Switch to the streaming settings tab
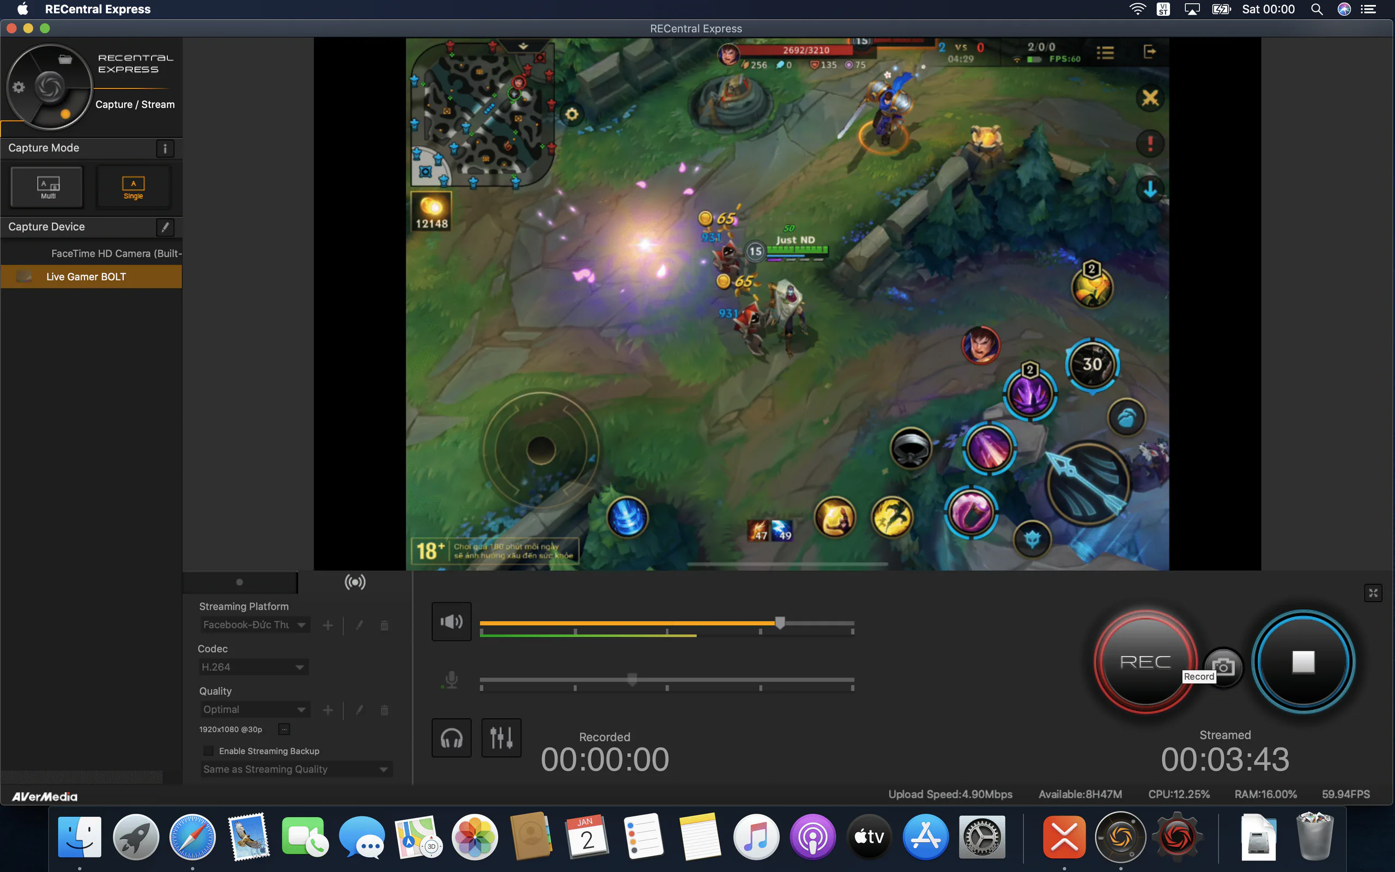Image resolution: width=1395 pixels, height=872 pixels. click(355, 582)
